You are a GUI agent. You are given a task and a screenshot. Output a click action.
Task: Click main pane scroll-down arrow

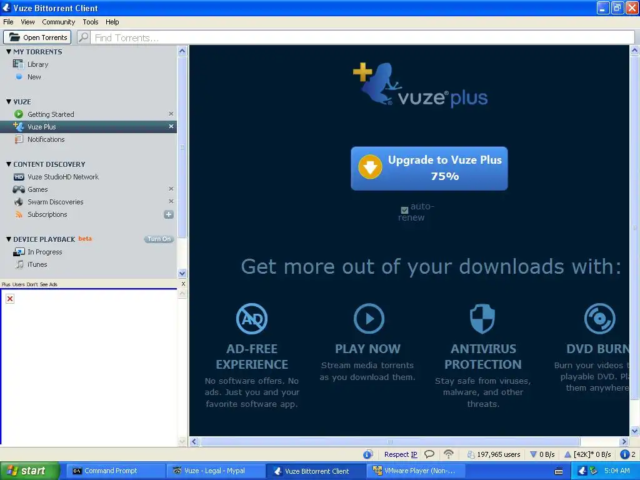coord(634,431)
